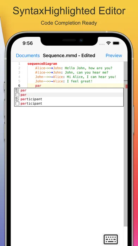The height and width of the screenshot is (246, 138).
Task: Choose the highlighted par completion text
Action: (24, 95)
